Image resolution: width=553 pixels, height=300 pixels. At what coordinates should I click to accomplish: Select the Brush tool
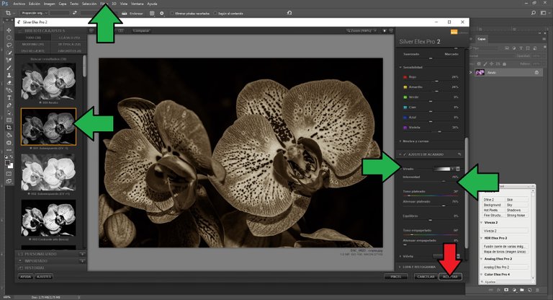[9, 68]
